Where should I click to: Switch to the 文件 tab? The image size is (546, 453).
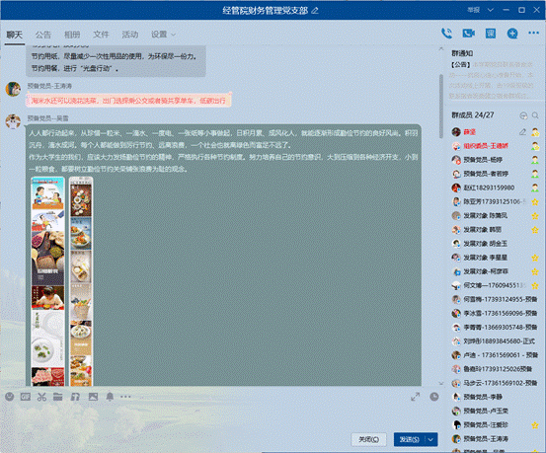pyautogui.click(x=101, y=35)
